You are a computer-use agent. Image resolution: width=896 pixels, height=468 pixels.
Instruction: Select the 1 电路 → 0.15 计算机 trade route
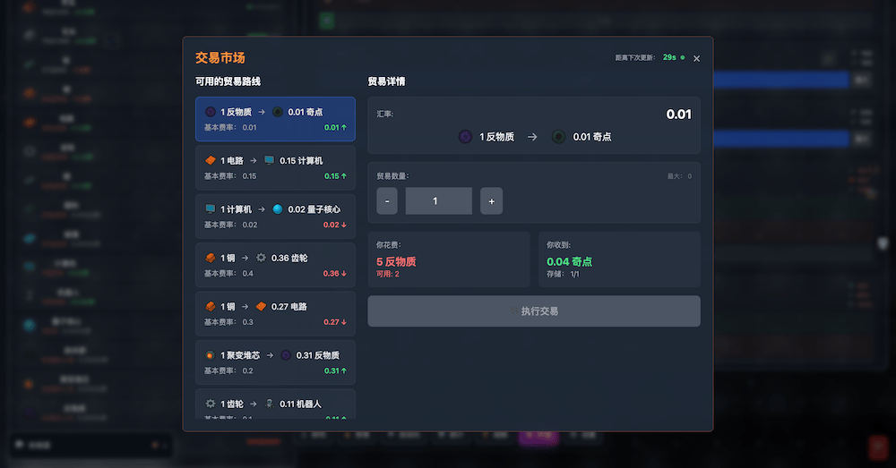(275, 168)
